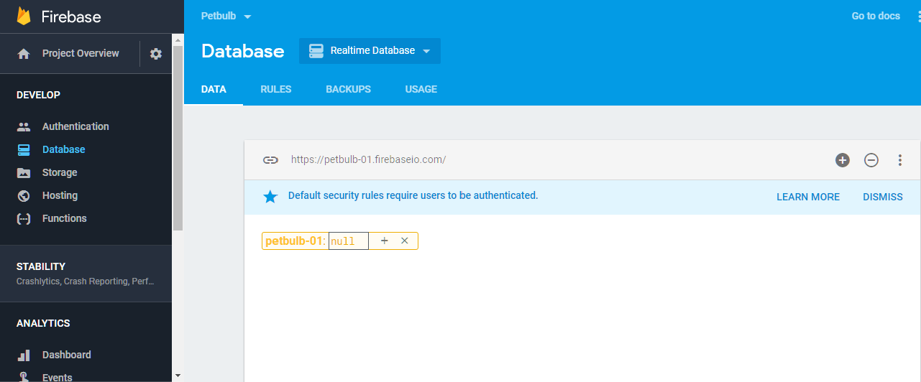The image size is (921, 382).
Task: Expand all nodes with plus circle icon
Action: pyautogui.click(x=843, y=160)
